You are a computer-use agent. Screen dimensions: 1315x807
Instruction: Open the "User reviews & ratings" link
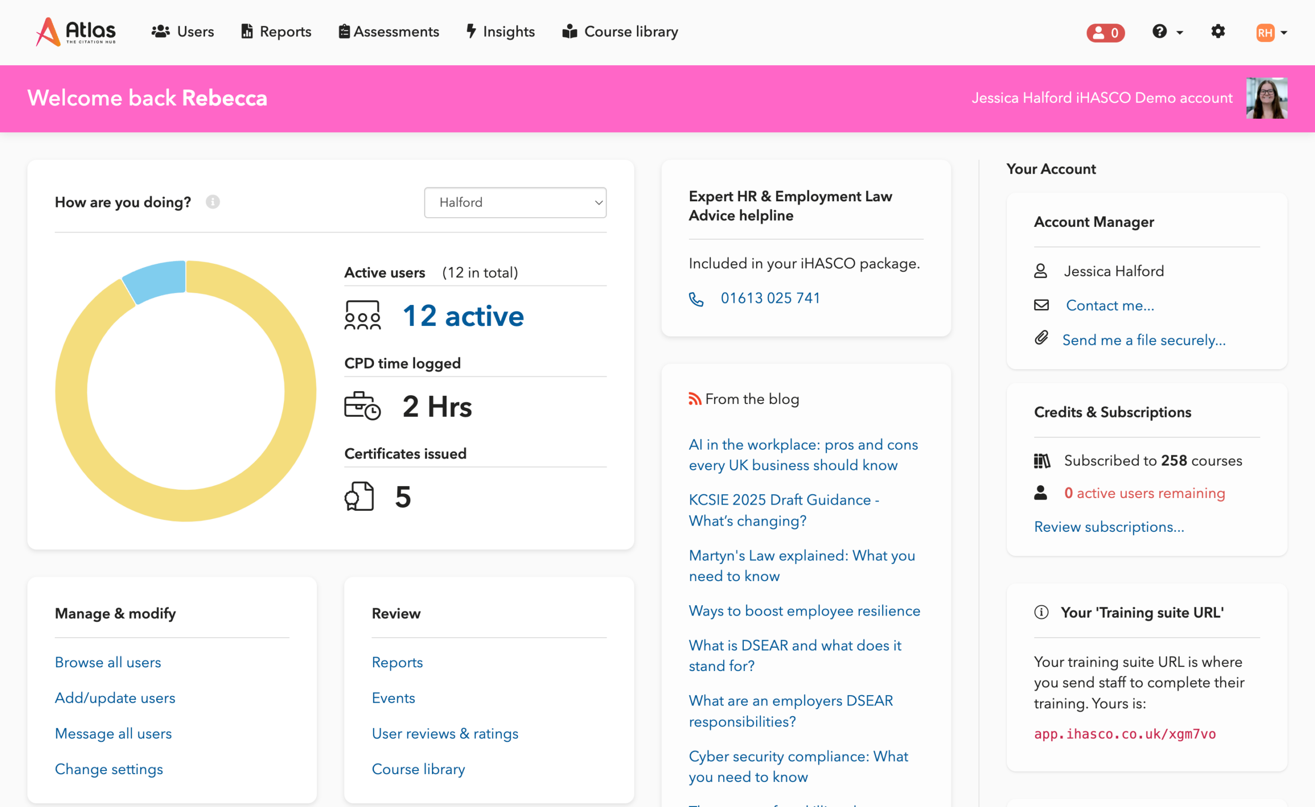point(445,734)
